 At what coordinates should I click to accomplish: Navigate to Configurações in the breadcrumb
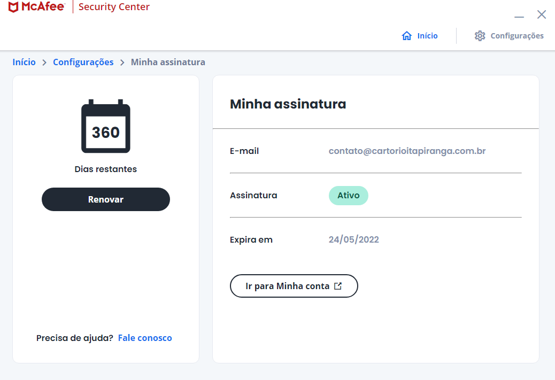click(x=83, y=62)
